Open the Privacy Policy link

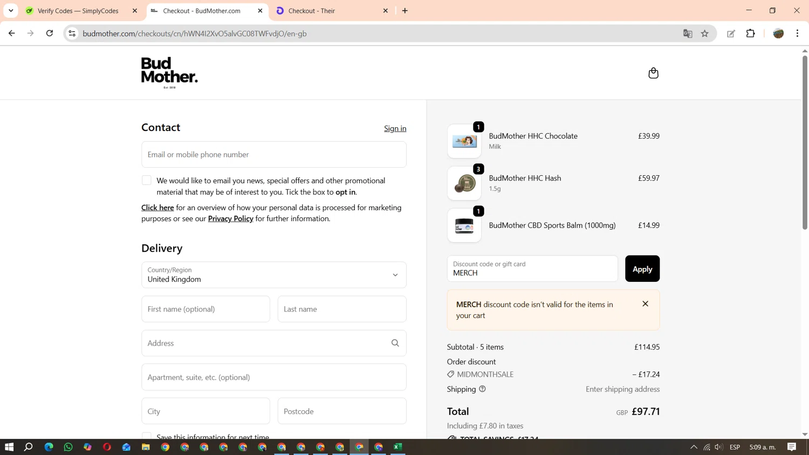tap(231, 218)
